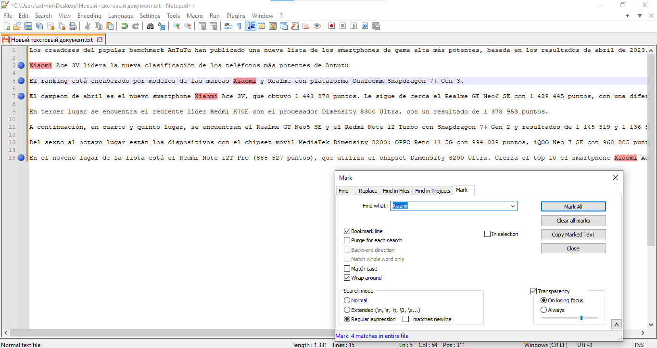Screen dimensions: 657x348
Task: Click the Zoom In magnifier icon
Action: [x=177, y=26]
